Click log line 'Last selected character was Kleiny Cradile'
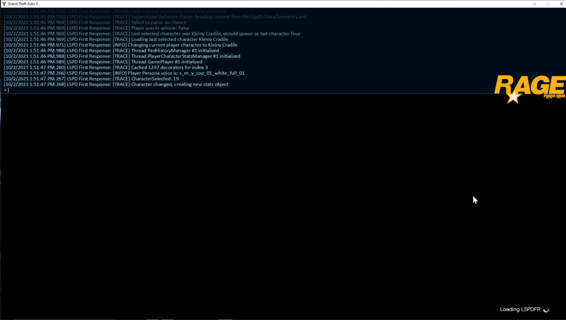 [152, 33]
